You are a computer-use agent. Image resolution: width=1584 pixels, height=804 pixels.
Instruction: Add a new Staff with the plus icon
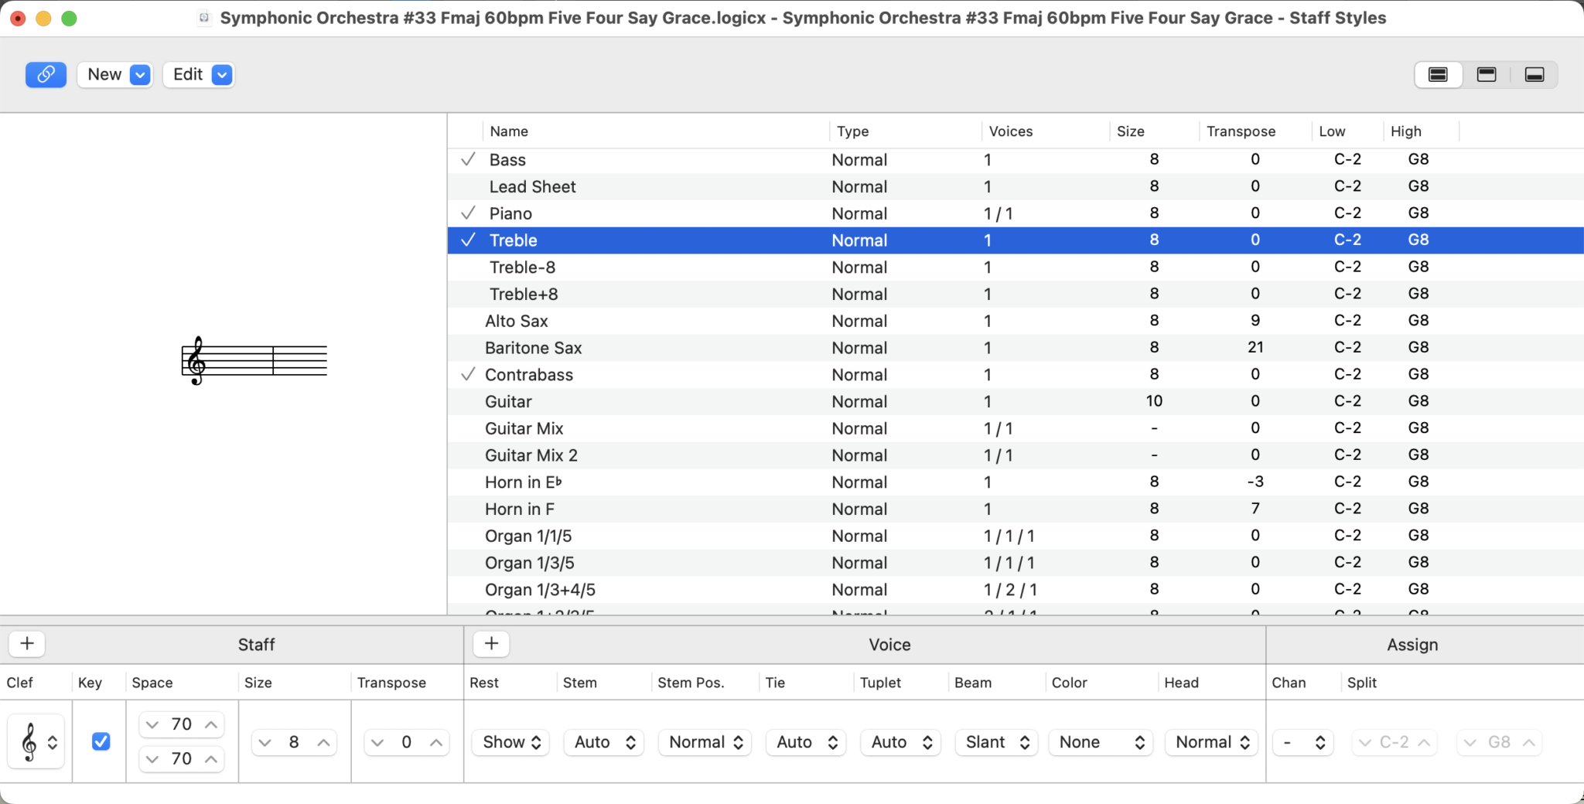pyautogui.click(x=26, y=643)
